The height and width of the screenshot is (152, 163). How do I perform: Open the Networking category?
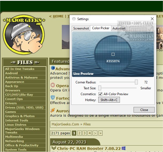point(14,141)
